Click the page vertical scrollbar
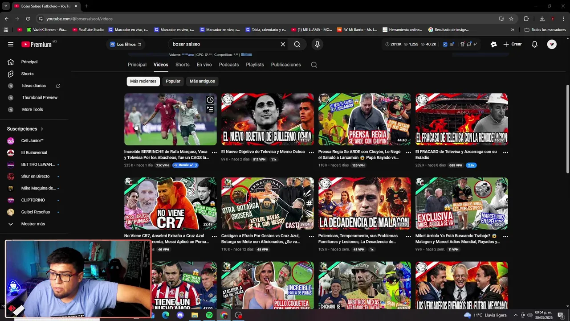Image resolution: width=570 pixels, height=321 pixels. tap(567, 129)
